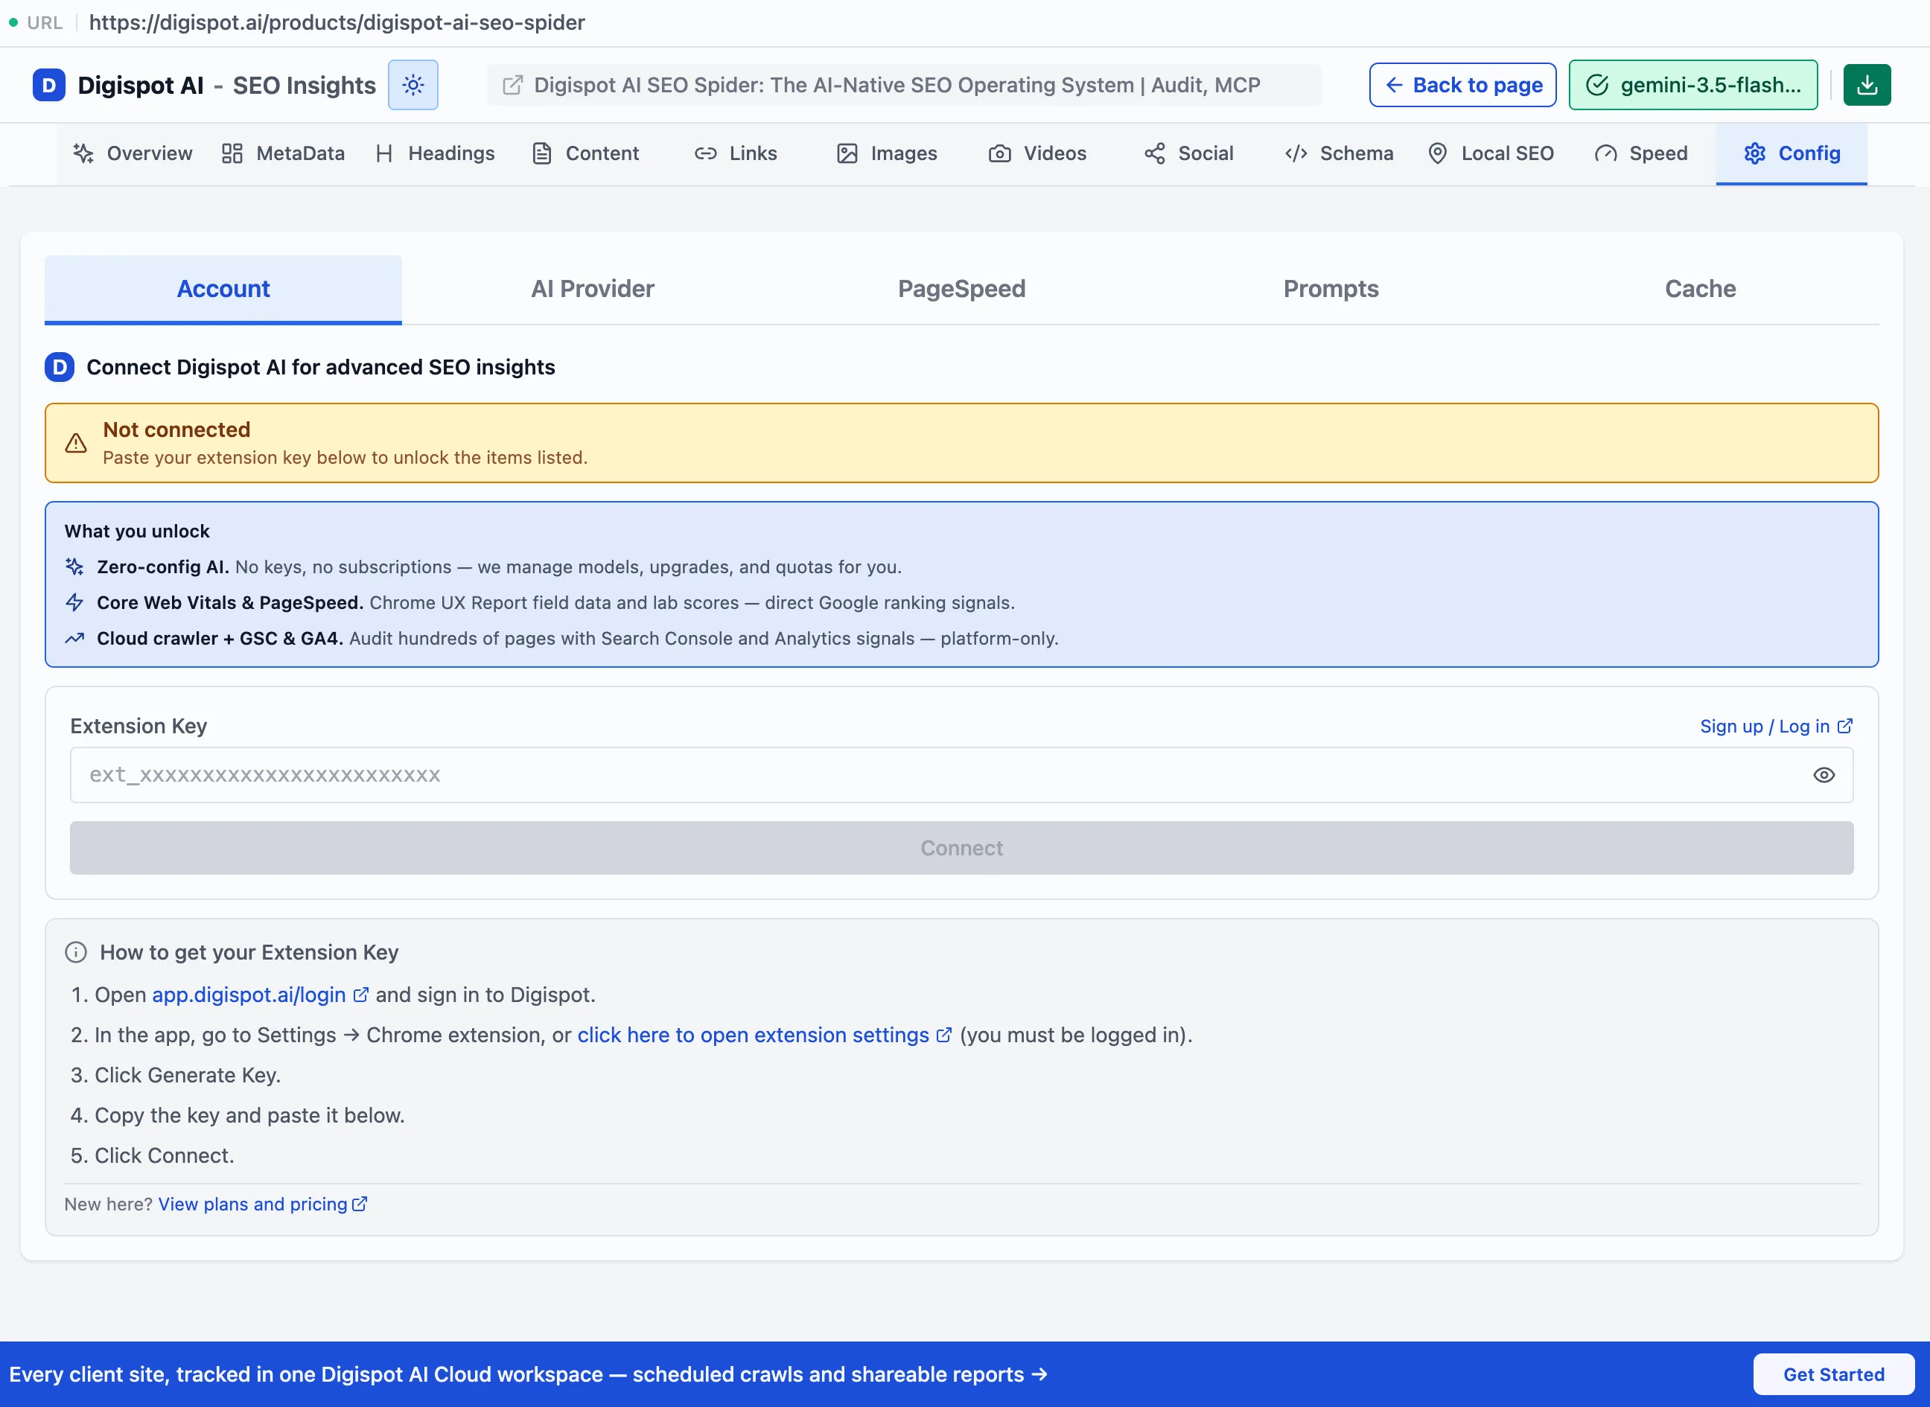Select the Account sub-tab
Image resolution: width=1930 pixels, height=1407 pixels.
[223, 289]
